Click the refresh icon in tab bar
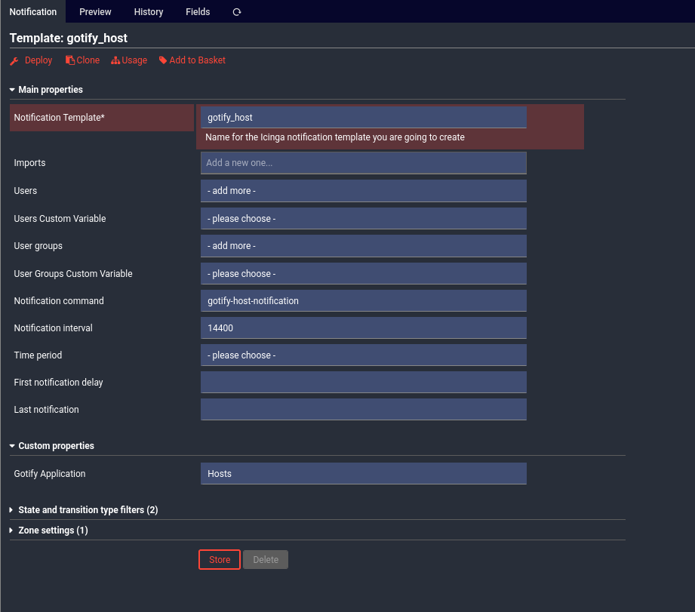The image size is (695, 612). click(x=237, y=12)
